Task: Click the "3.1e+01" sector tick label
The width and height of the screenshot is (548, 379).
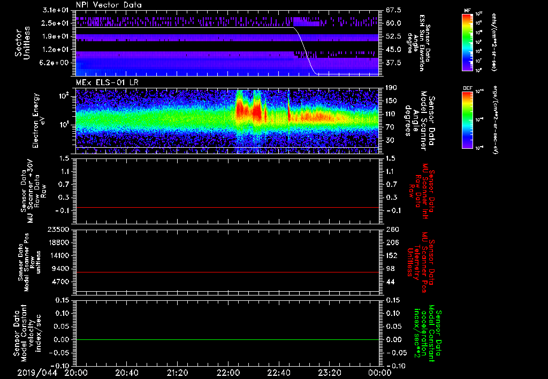Action: (55, 10)
